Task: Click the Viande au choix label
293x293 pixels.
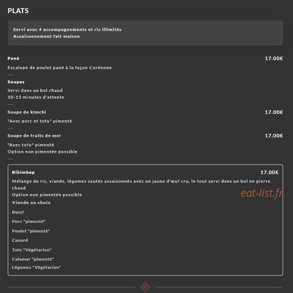Action: [x=31, y=203]
